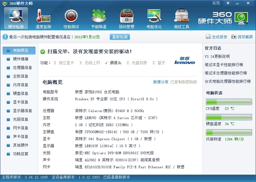Image resolution: width=256 pixels, height=182 pixels.
Task: Click the 联想 LENOVO motherboard value
Action: 116,118
